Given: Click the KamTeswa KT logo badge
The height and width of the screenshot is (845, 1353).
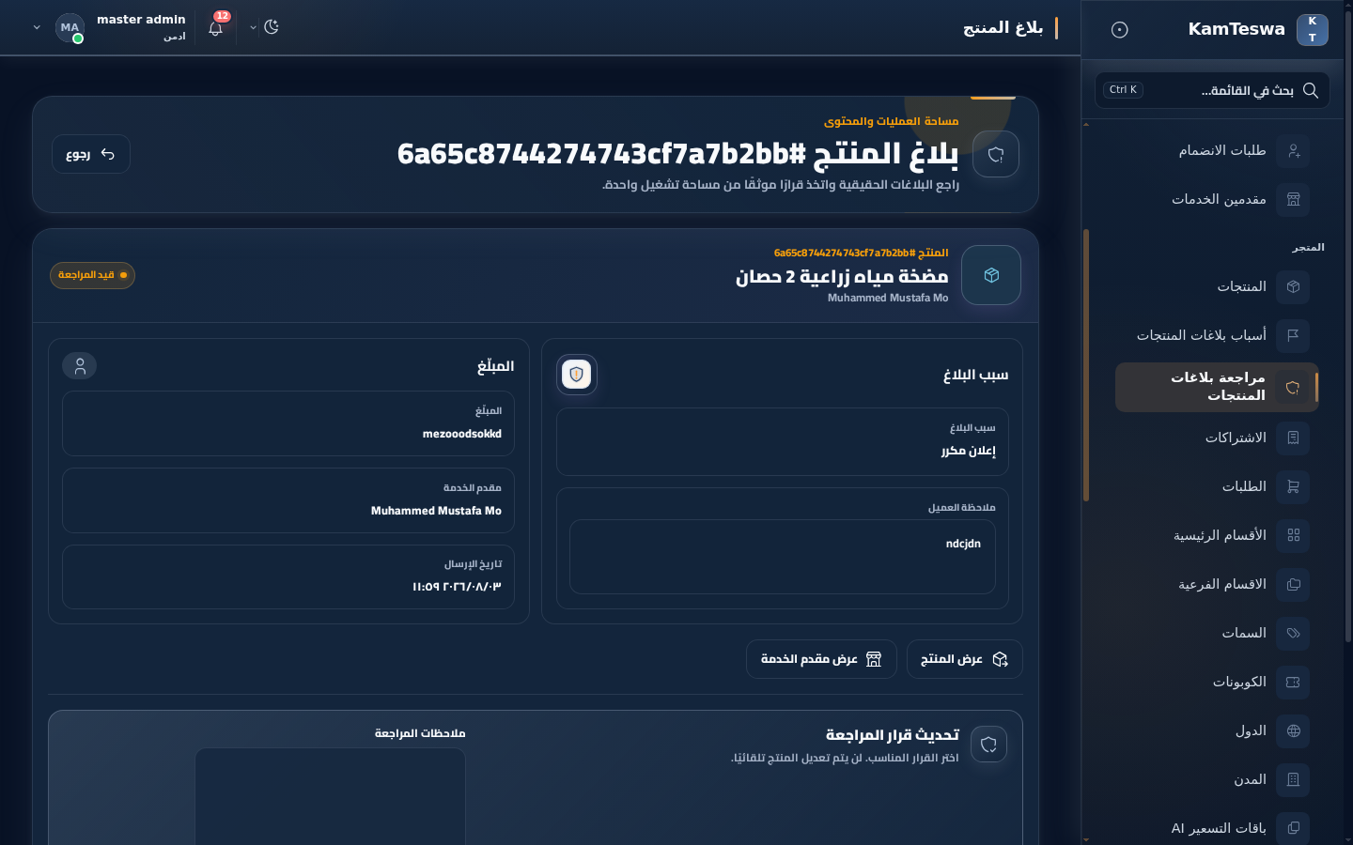Looking at the screenshot, I should coord(1312,29).
